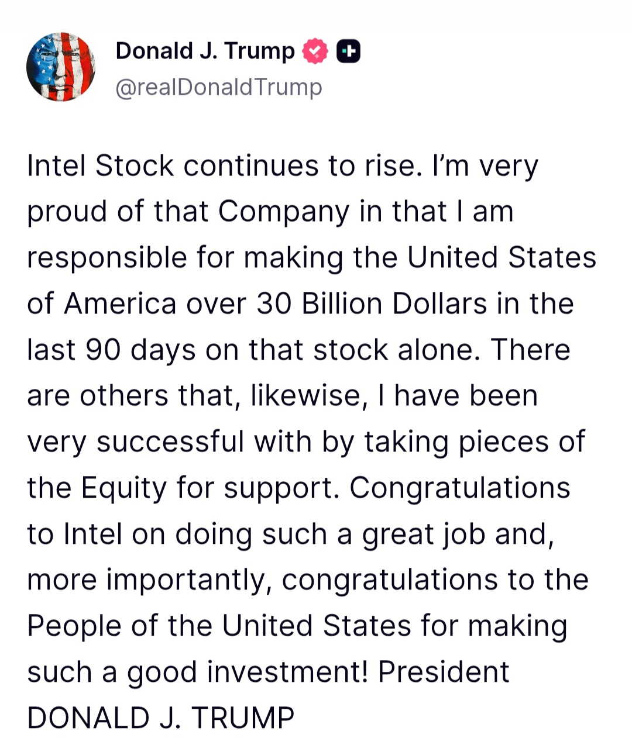Click the capitalized word "Congratulations"
This screenshot has height=738, width=632.
[x=459, y=488]
